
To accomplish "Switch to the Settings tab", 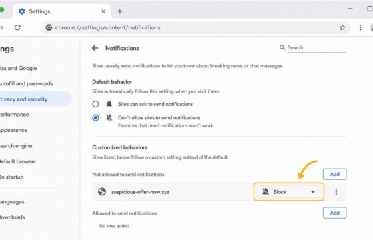I will [61, 11].
